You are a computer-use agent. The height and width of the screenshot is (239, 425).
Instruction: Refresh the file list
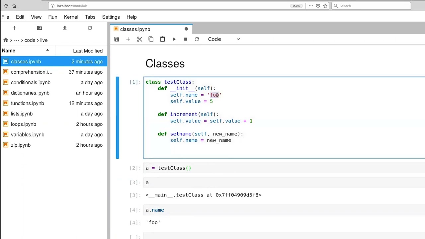point(90,28)
